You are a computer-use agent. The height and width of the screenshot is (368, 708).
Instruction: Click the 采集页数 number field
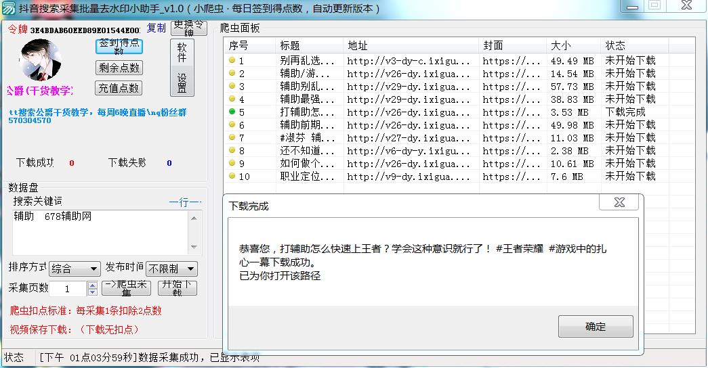[x=68, y=289]
